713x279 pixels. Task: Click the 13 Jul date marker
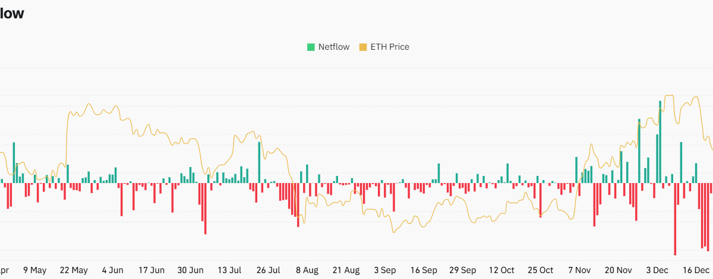[x=229, y=270]
